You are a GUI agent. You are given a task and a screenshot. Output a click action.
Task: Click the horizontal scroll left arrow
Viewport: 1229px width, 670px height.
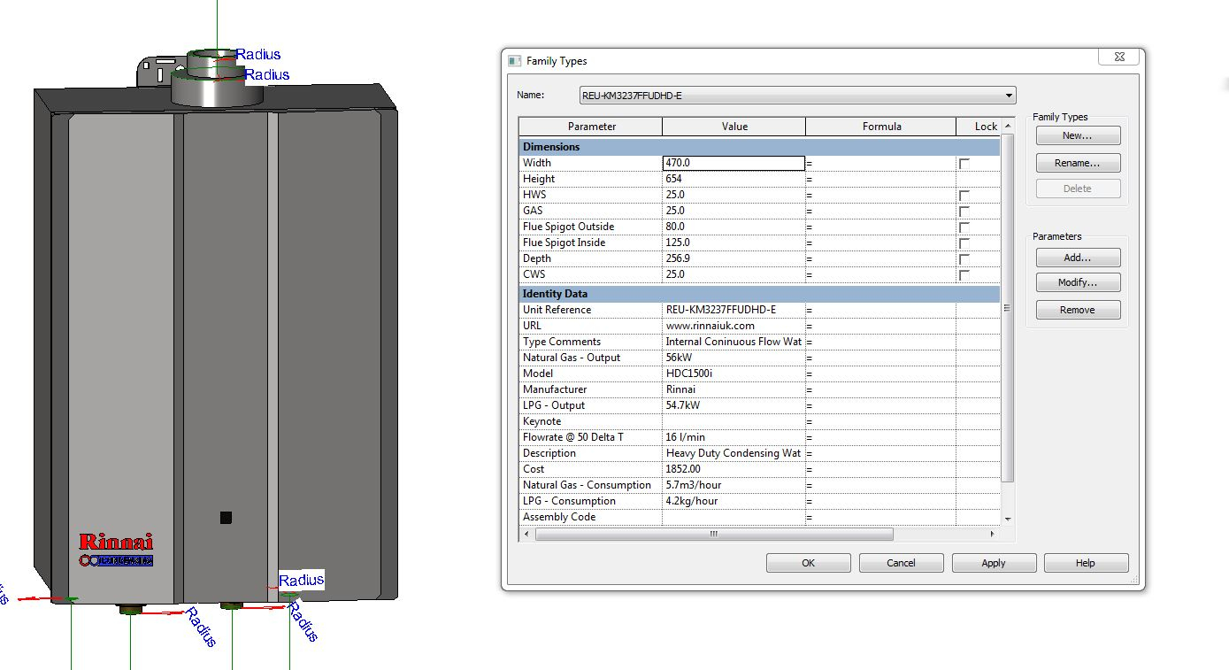[526, 535]
